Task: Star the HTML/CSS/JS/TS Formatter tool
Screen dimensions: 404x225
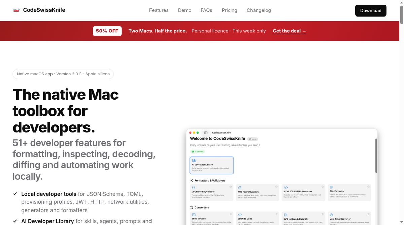Action: tap(323, 186)
